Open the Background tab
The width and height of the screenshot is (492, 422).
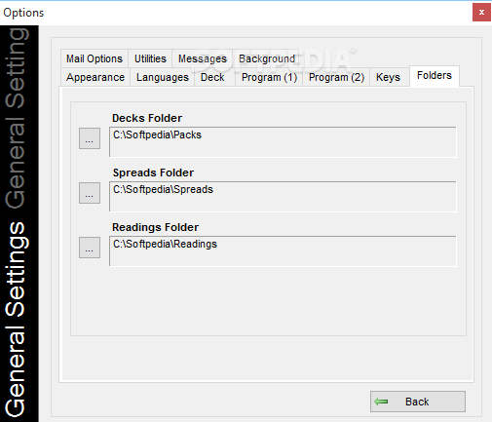tap(267, 58)
